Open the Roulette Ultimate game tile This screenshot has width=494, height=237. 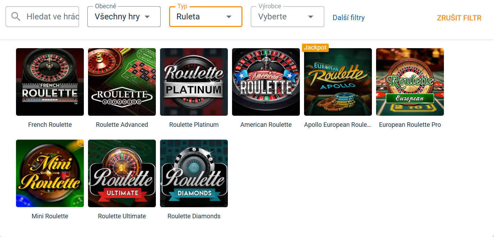click(x=122, y=173)
